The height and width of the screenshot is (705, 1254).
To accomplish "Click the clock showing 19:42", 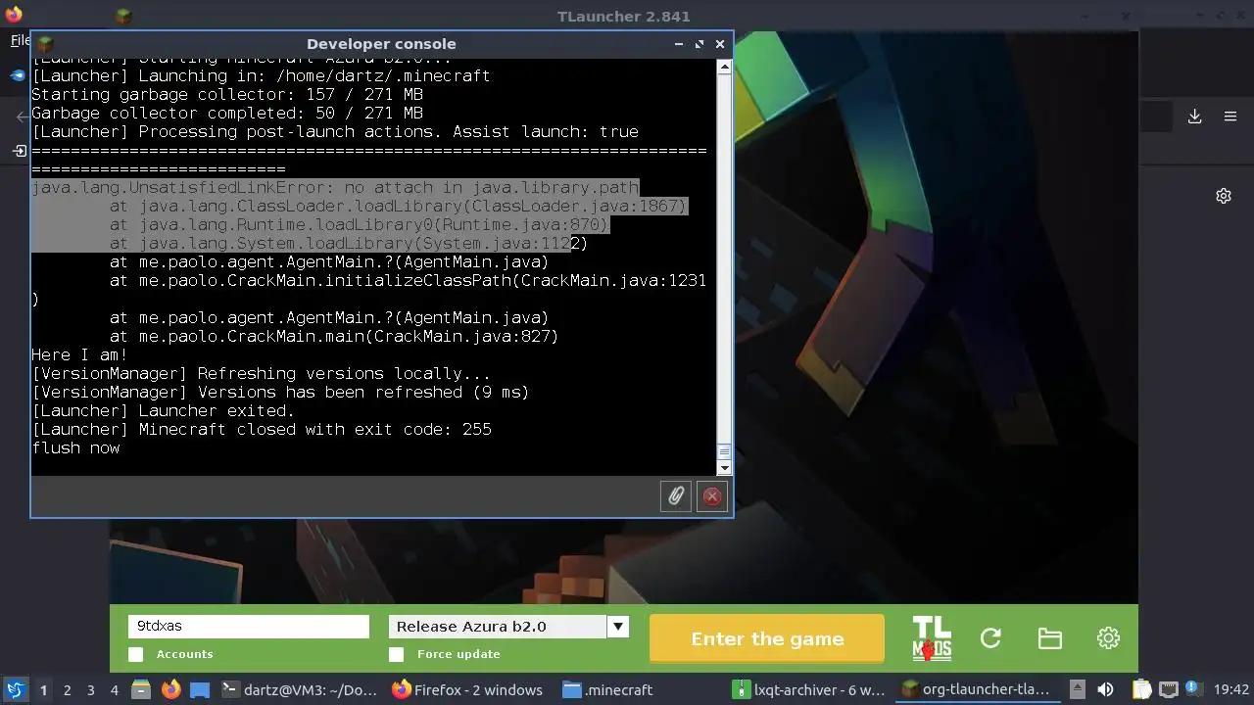I will click(x=1231, y=689).
